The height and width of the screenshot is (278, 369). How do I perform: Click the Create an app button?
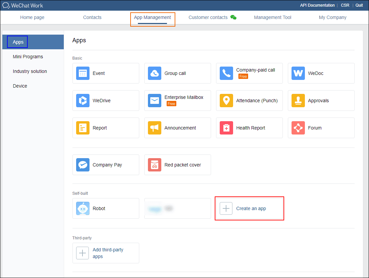click(x=249, y=208)
